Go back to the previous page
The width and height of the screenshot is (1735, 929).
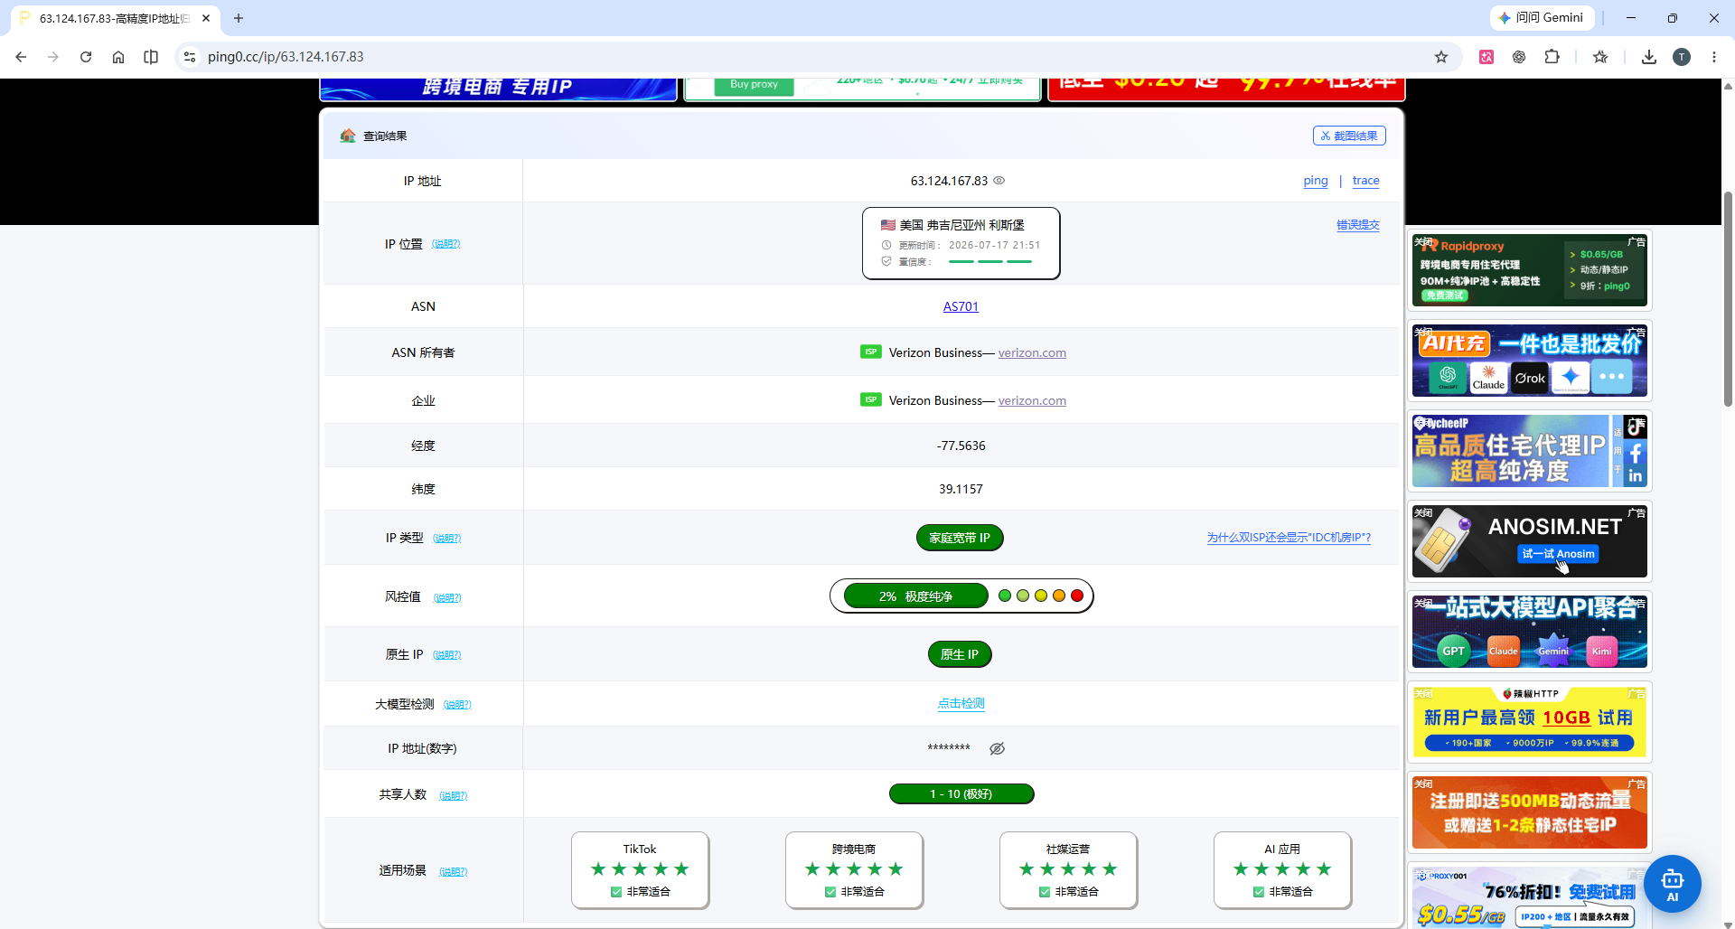tap(21, 57)
